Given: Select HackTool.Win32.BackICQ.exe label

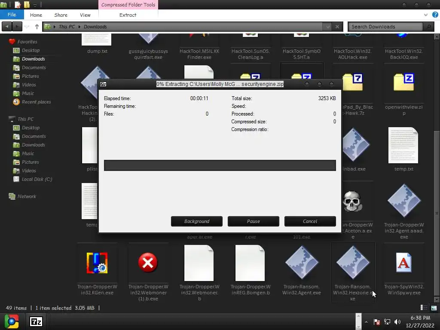Looking at the screenshot, I should pos(404,54).
